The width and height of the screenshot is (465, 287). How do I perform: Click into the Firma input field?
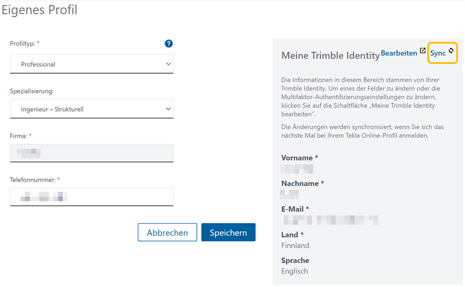pyautogui.click(x=91, y=153)
